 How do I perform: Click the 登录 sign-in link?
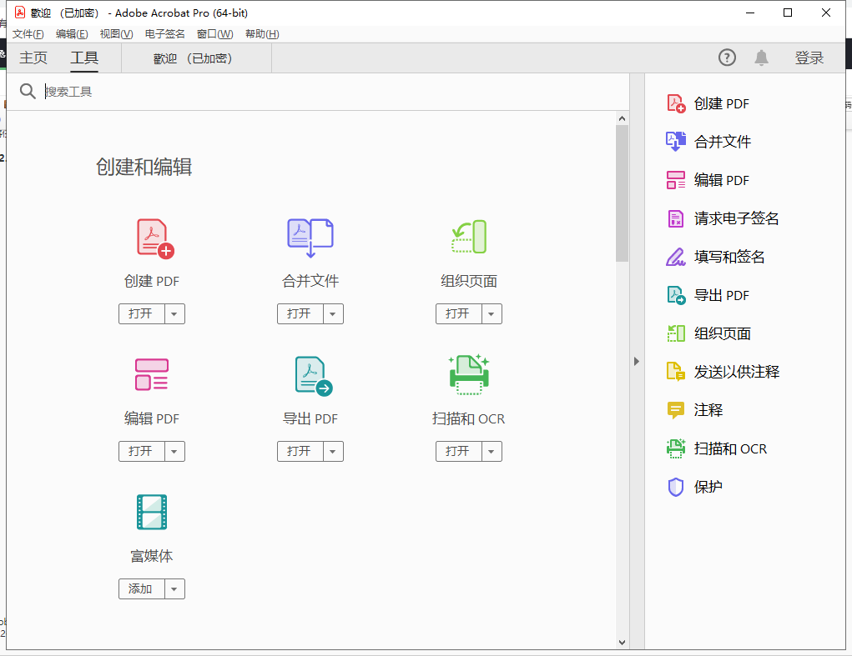tap(809, 58)
